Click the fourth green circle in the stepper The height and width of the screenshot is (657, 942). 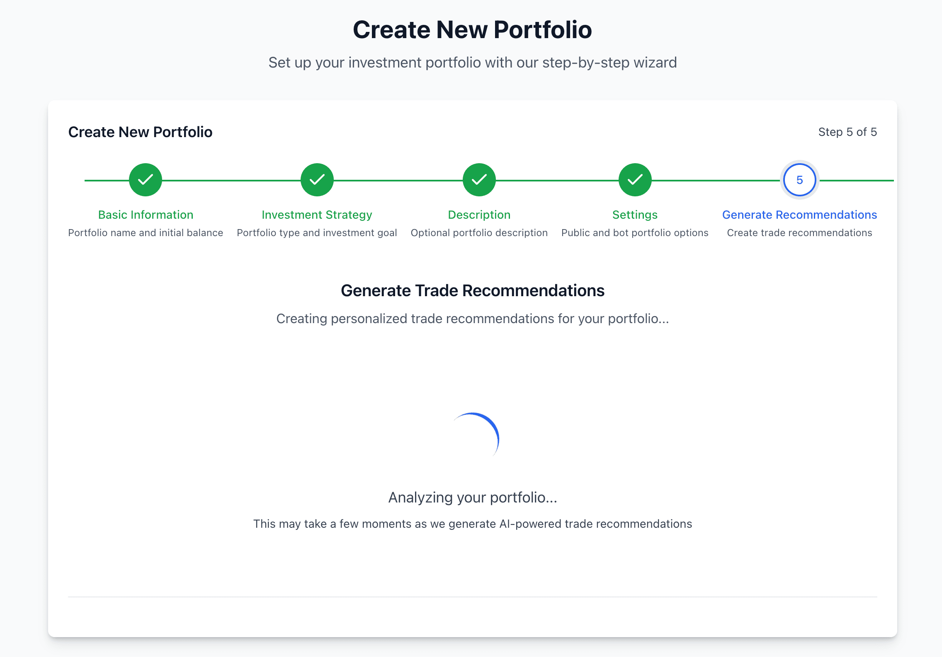pyautogui.click(x=634, y=179)
